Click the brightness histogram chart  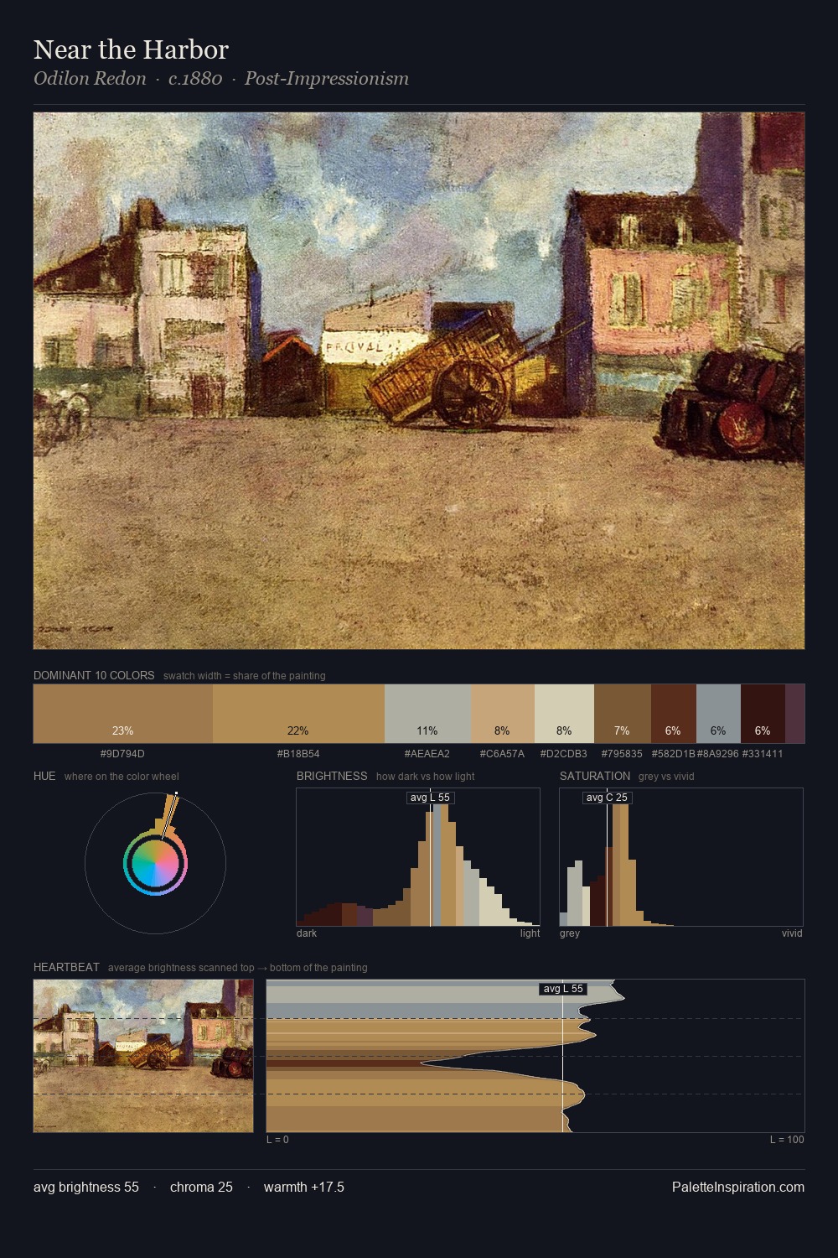click(418, 857)
